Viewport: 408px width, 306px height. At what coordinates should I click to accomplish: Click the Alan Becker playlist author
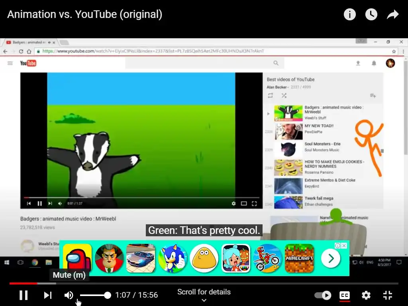(x=277, y=87)
